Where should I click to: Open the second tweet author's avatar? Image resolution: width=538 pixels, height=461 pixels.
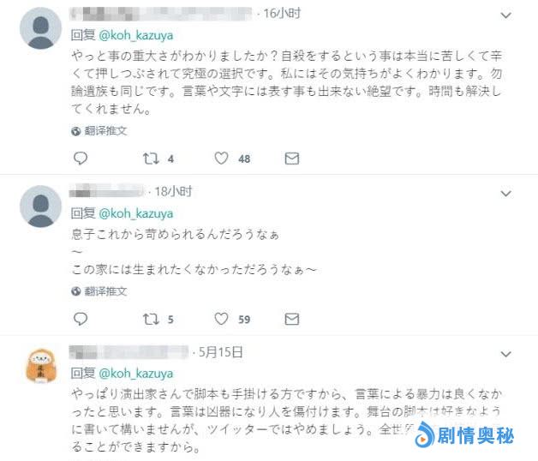(40, 208)
